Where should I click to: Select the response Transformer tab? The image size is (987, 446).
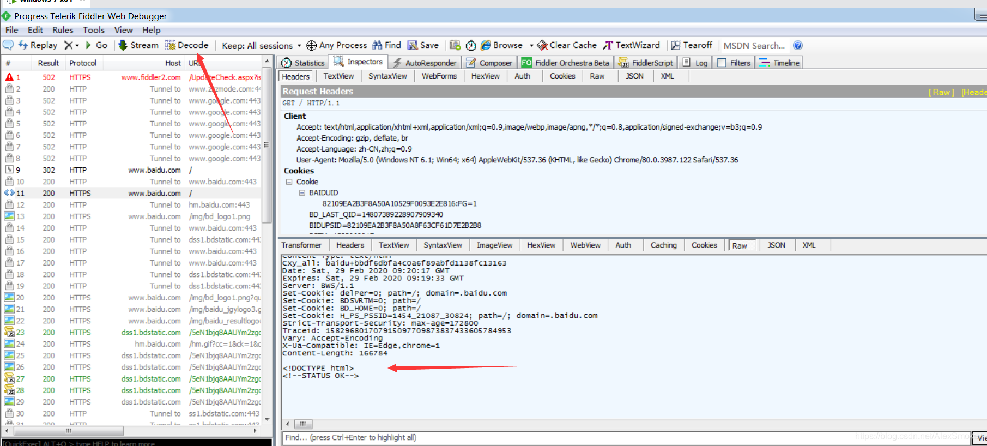coord(301,245)
